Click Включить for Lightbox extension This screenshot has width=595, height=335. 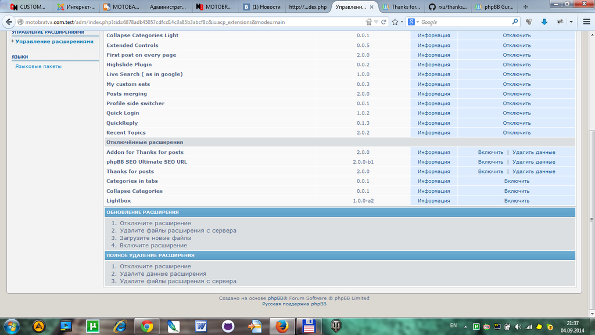coord(517,201)
